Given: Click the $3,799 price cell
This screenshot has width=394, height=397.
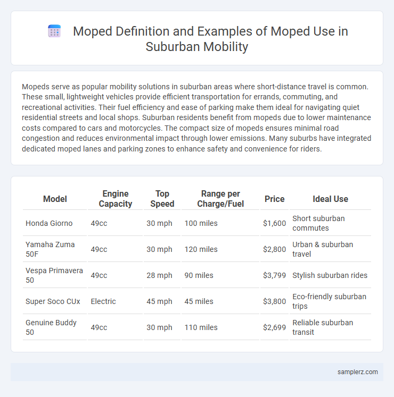Looking at the screenshot, I should pyautogui.click(x=275, y=275).
